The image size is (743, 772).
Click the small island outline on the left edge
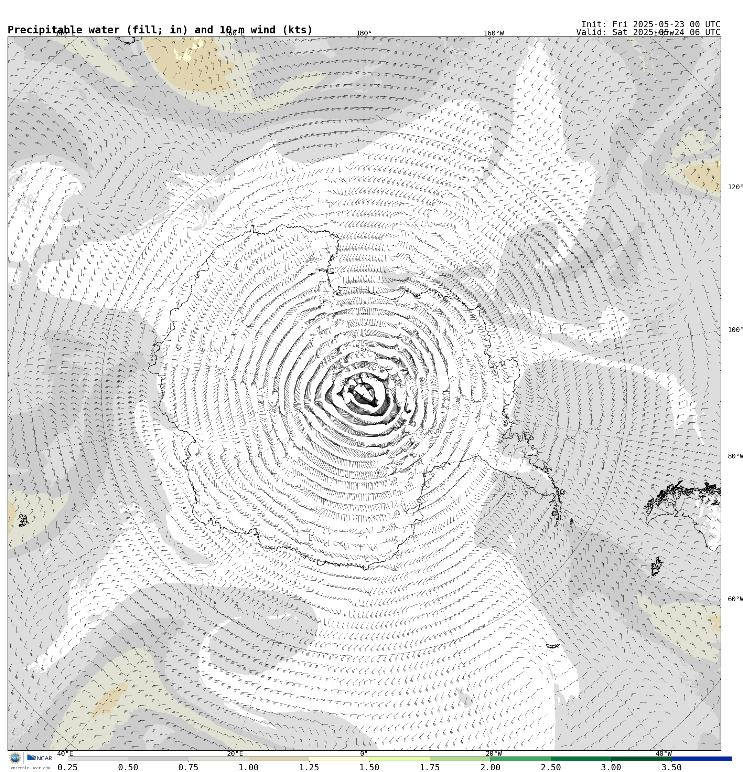click(24, 520)
